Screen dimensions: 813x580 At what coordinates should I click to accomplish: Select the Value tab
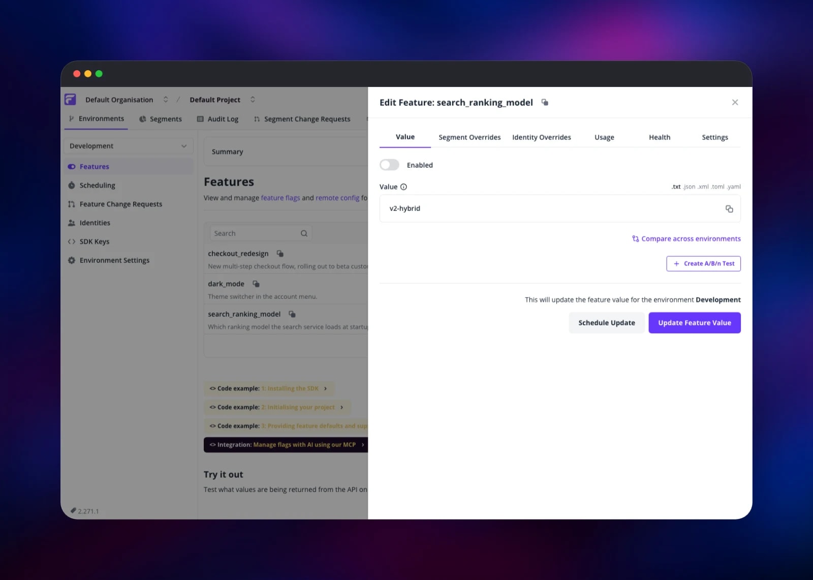[405, 137]
